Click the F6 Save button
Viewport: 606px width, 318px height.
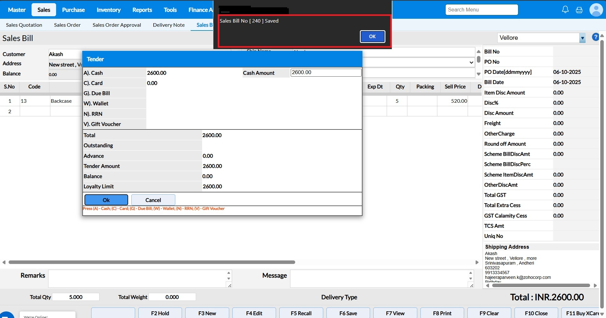348,313
